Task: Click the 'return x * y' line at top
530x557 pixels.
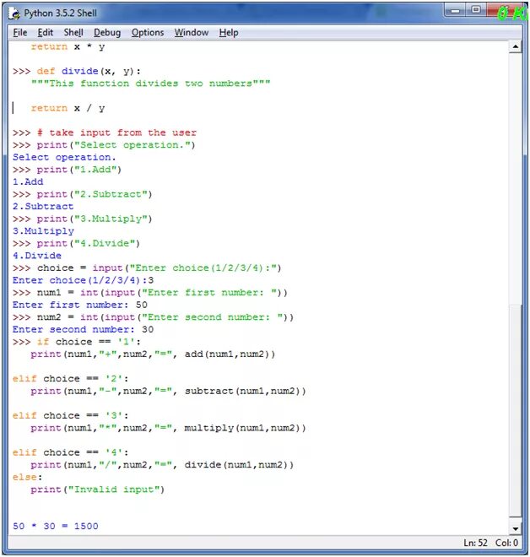Action: coord(68,47)
